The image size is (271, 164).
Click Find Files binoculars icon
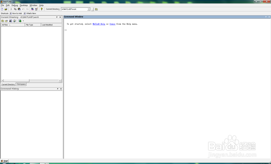[x=11, y=21]
